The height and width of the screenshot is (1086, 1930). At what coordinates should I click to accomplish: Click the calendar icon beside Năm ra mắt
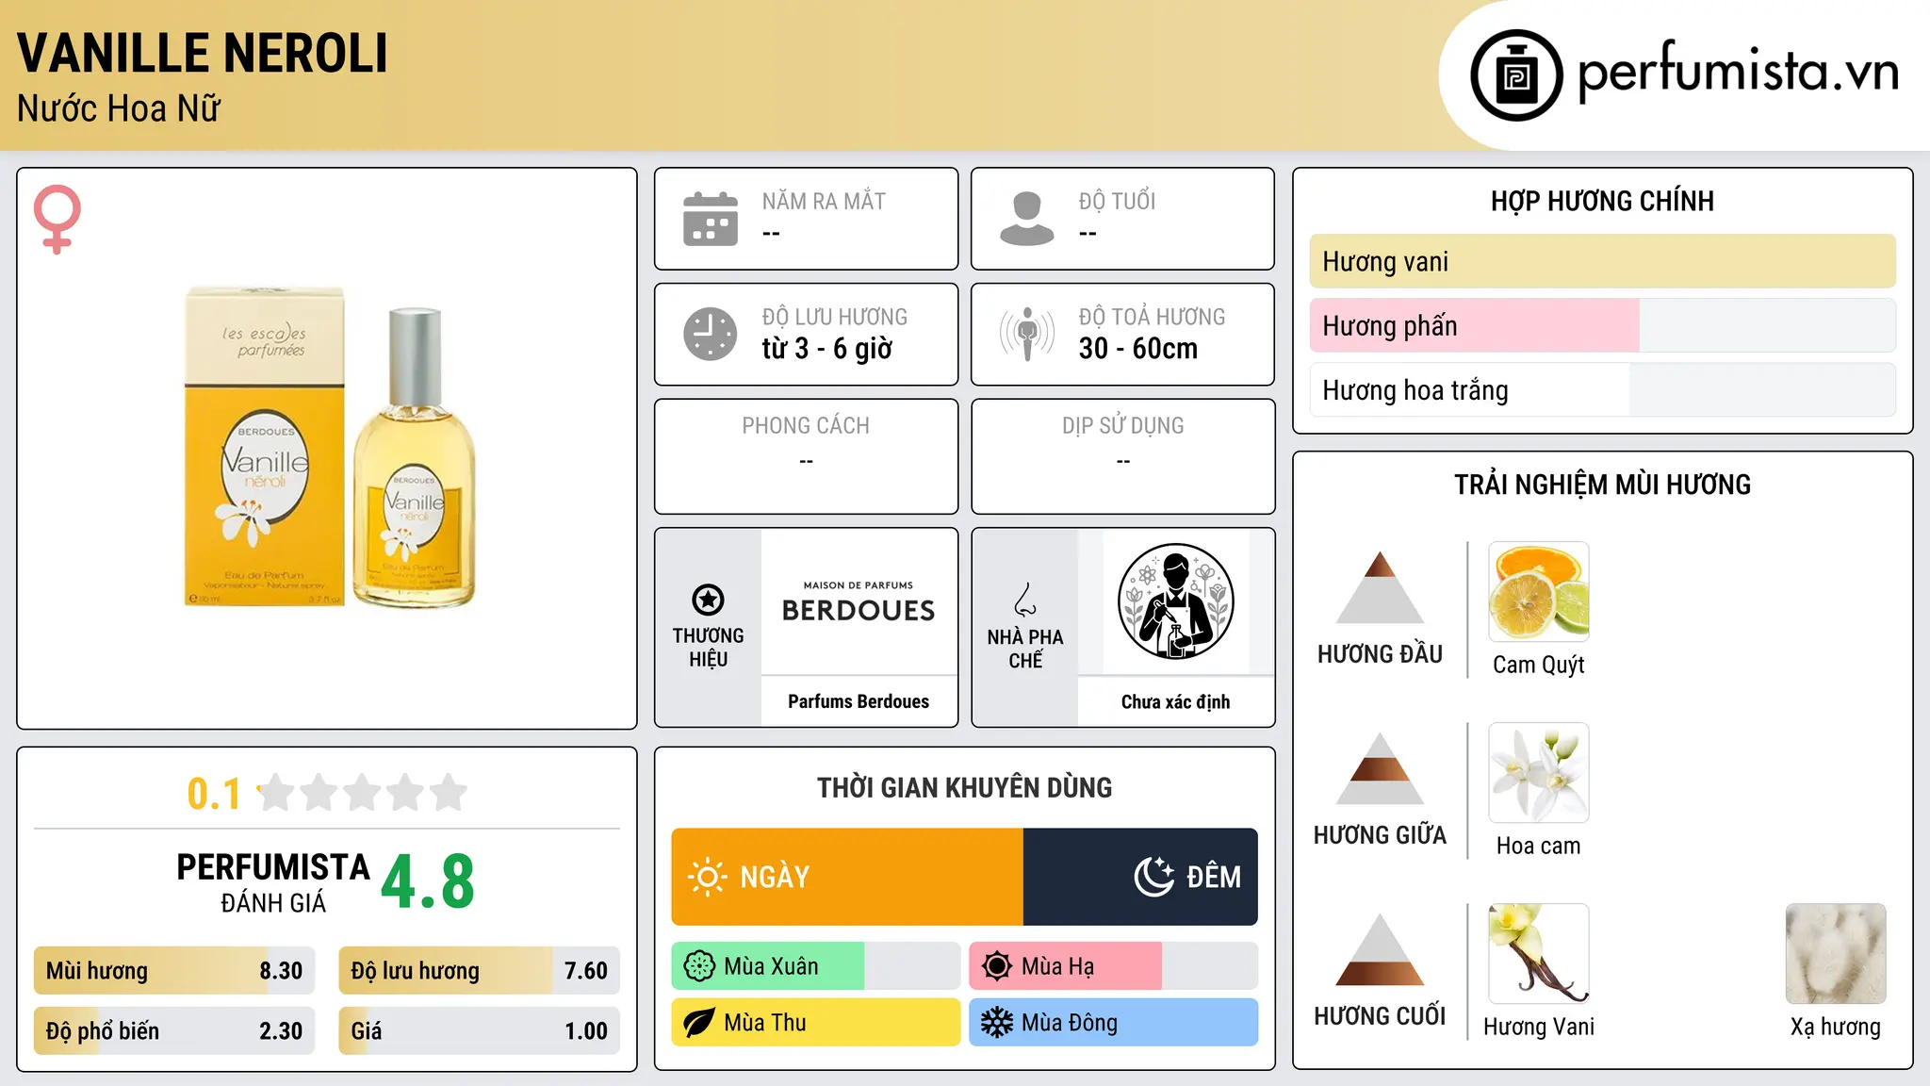pyautogui.click(x=711, y=219)
